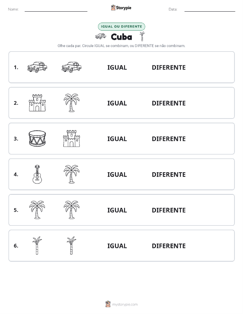The height and width of the screenshot is (314, 243).
Task: Click the first car icon in row 1
Action: [x=37, y=67]
